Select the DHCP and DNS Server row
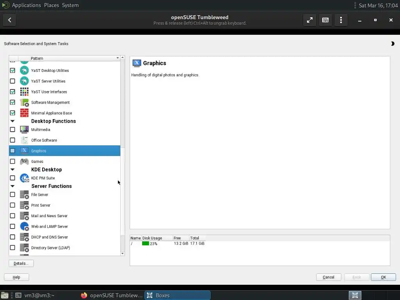The image size is (400, 300). 64,237
